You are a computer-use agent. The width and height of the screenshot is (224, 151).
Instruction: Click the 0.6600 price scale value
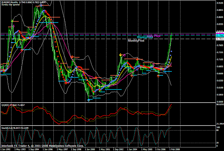[220, 74]
